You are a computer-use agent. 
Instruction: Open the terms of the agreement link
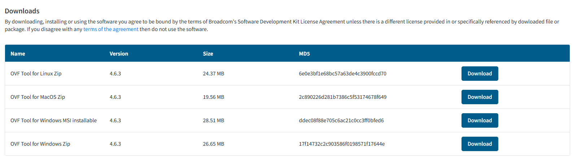coord(111,29)
